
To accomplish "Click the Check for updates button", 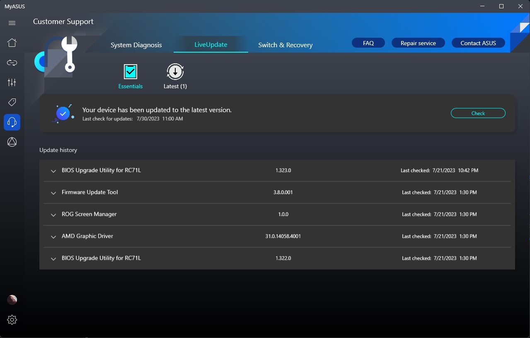I will tap(478, 113).
